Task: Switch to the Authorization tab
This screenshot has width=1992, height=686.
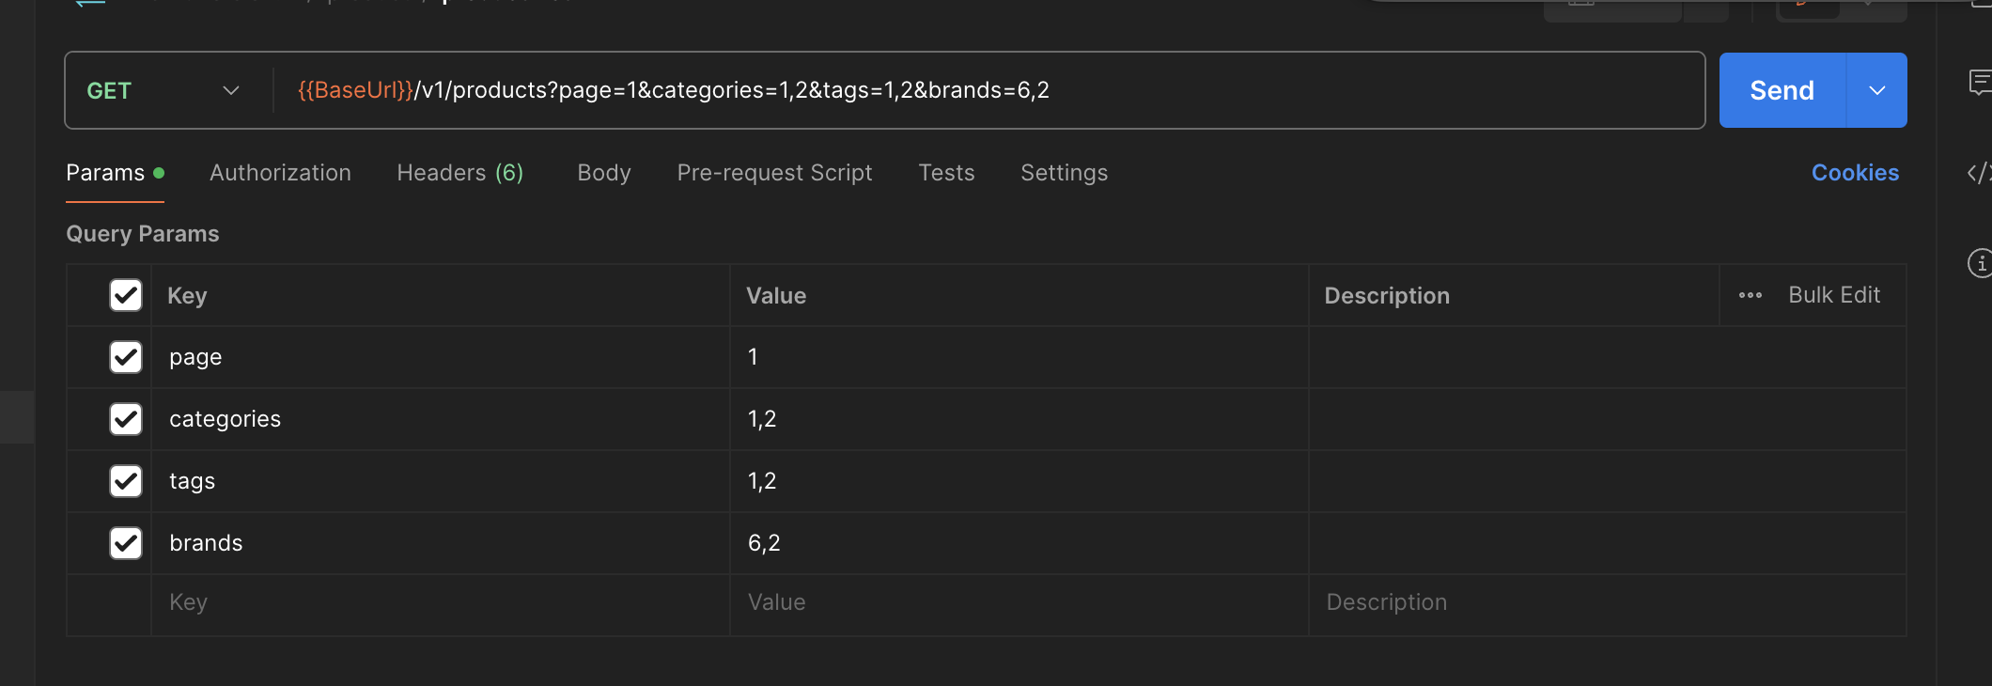Action: coord(280,173)
